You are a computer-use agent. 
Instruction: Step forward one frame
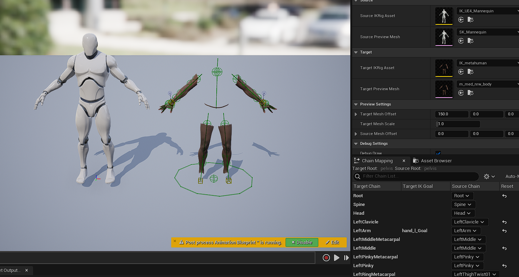[346, 258]
